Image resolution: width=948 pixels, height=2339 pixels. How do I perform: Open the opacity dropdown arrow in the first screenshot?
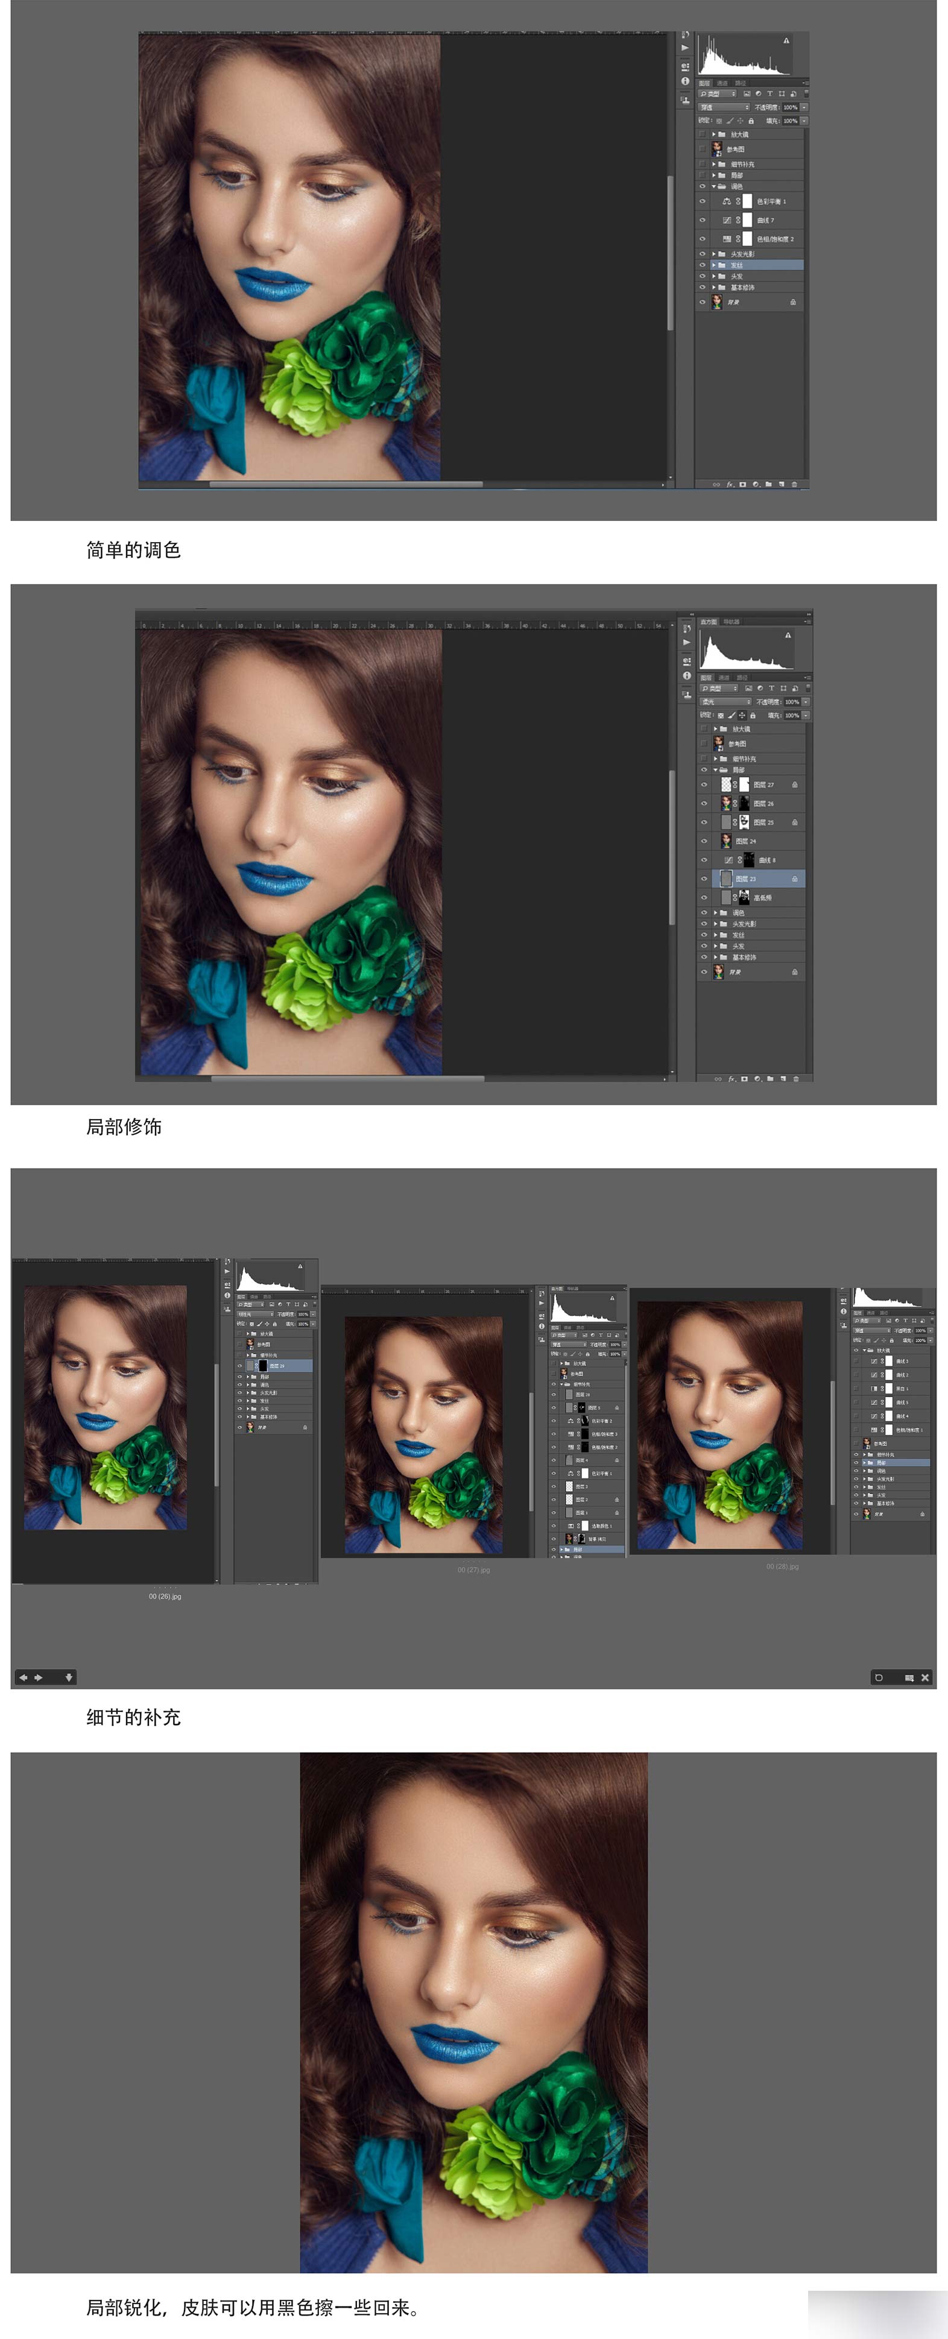(804, 107)
